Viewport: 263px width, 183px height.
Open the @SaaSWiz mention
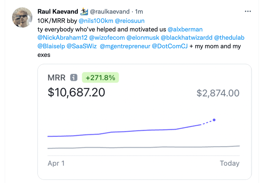pyautogui.click(x=82, y=46)
